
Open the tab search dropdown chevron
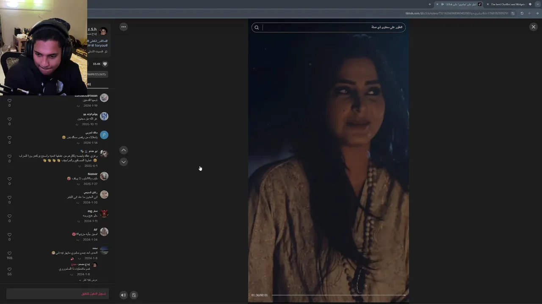pyautogui.click(x=538, y=4)
